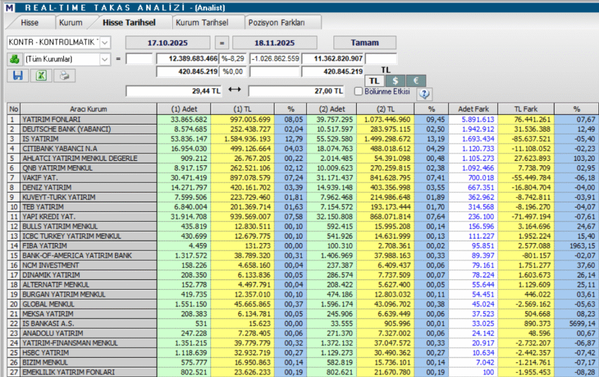Screen dimensions: 599x377
Task: Click the green refresh icon beside Tüm Kurumlar
Action: pyautogui.click(x=15, y=59)
